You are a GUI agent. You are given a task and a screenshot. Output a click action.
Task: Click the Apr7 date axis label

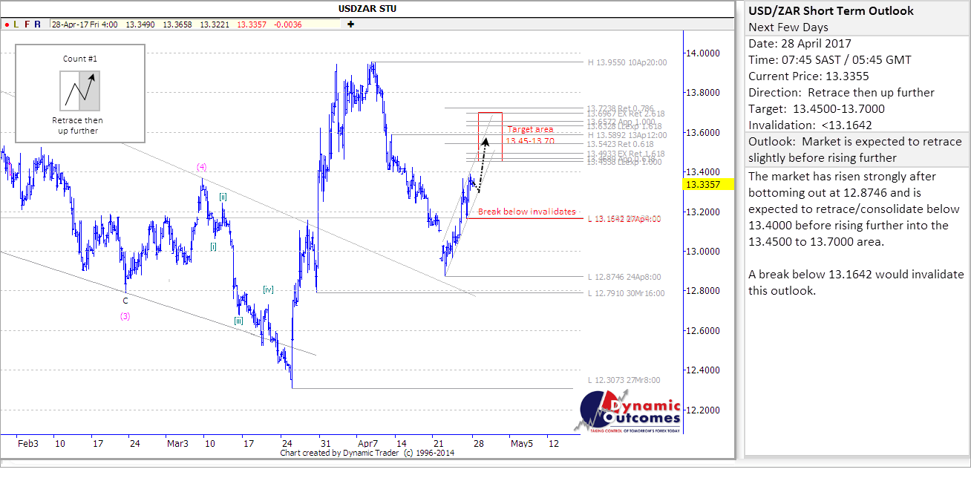[x=368, y=444]
